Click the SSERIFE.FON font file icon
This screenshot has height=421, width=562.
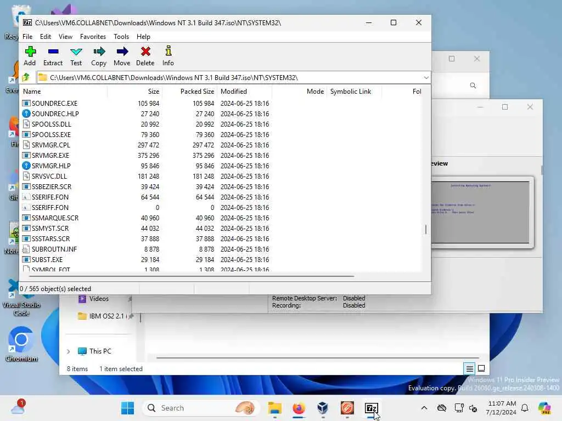pos(26,197)
